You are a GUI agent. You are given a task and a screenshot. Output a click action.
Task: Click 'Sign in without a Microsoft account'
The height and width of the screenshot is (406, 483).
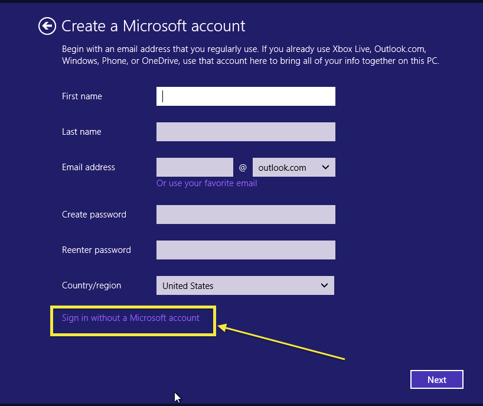click(x=130, y=318)
